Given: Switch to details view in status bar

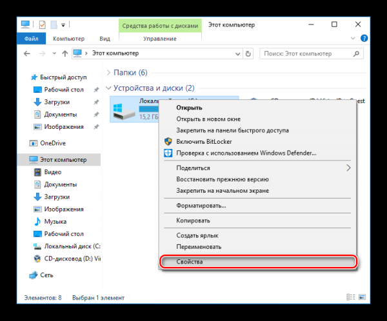Looking at the screenshot, I should (x=351, y=297).
